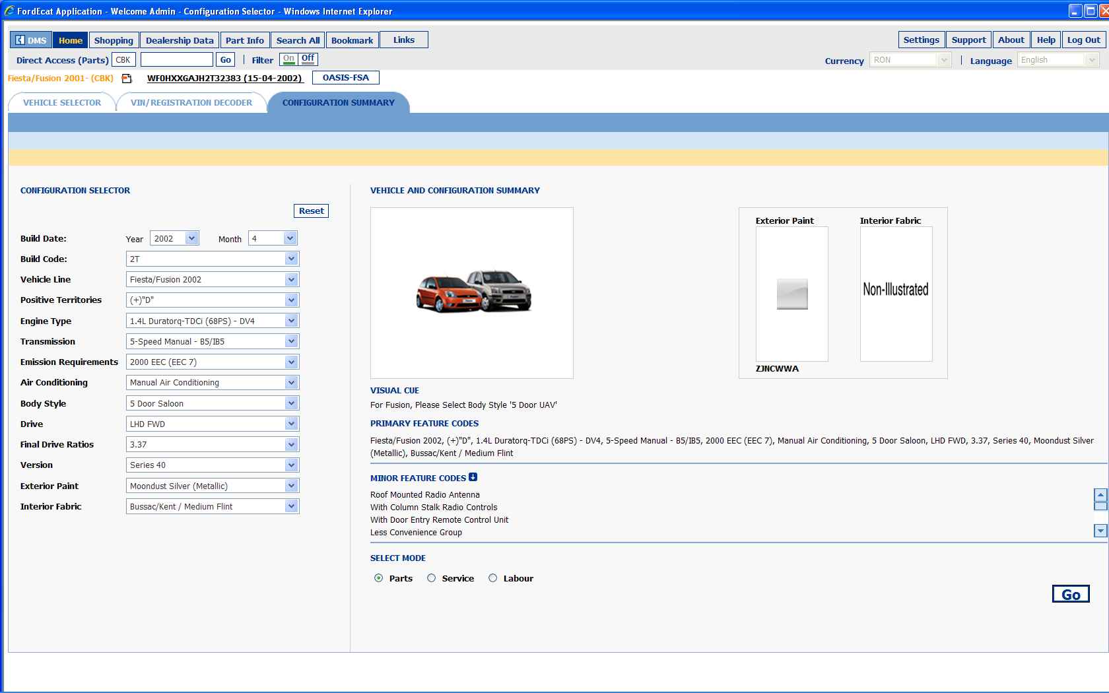Click the DMS icon button
Image resolution: width=1109 pixels, height=693 pixels.
[30, 40]
